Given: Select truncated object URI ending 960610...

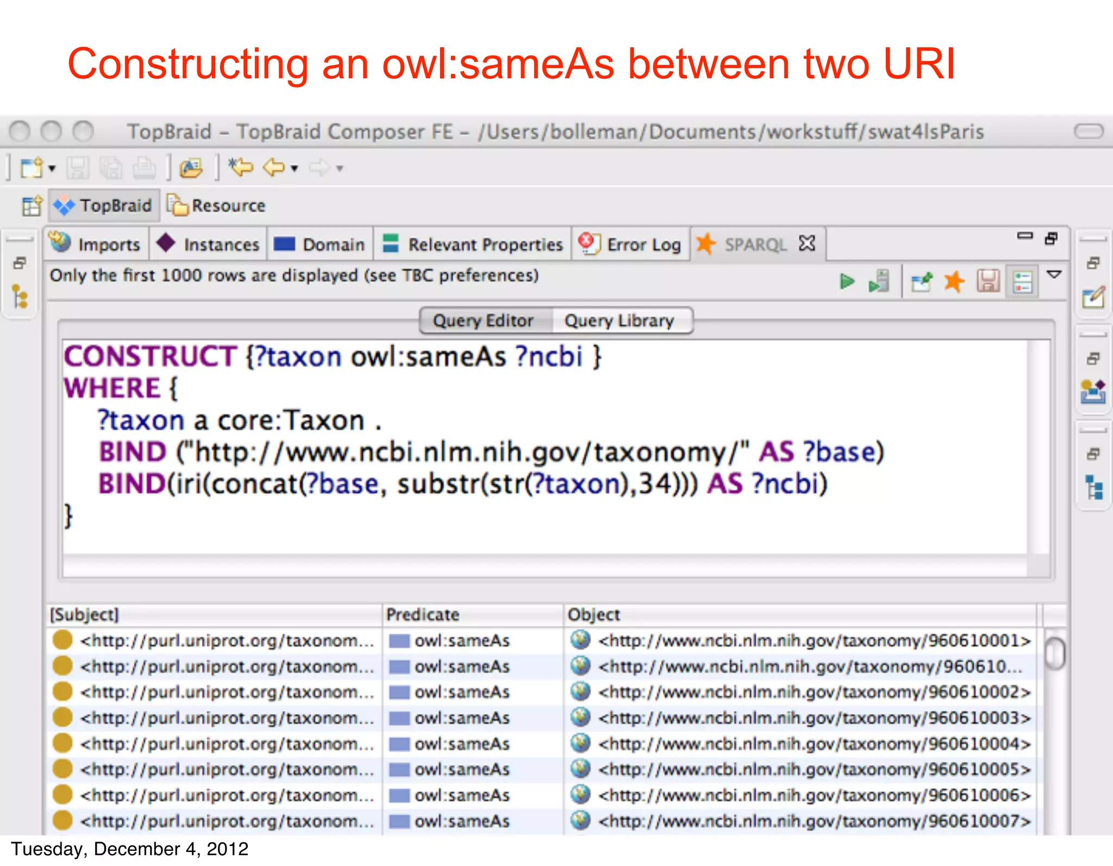Looking at the screenshot, I should click(810, 666).
